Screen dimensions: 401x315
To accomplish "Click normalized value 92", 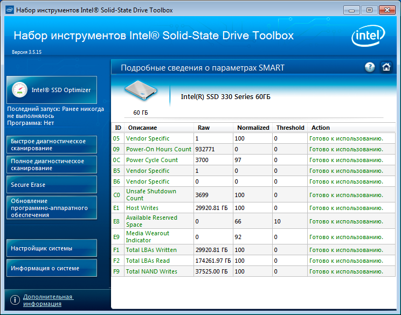I will click(x=238, y=237).
